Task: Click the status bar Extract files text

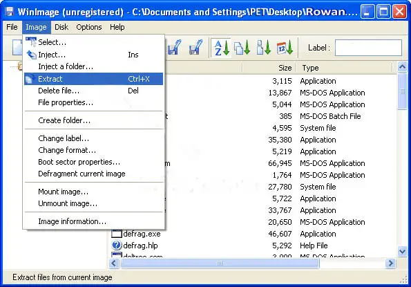Action: [x=62, y=277]
